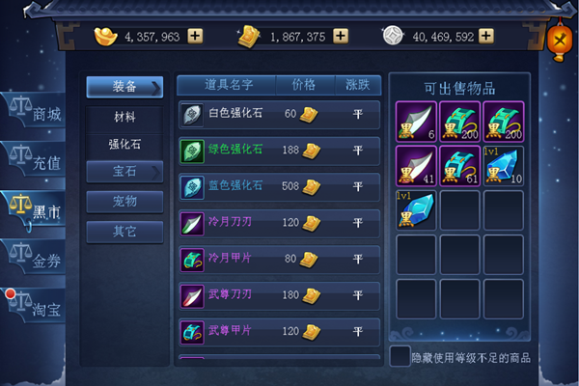Click the 宠物 category button
The image size is (579, 386).
click(124, 202)
